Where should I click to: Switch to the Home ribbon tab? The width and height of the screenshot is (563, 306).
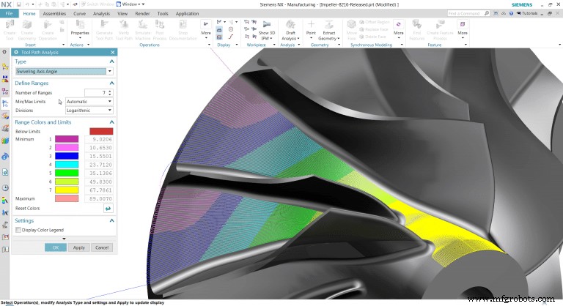[29, 14]
